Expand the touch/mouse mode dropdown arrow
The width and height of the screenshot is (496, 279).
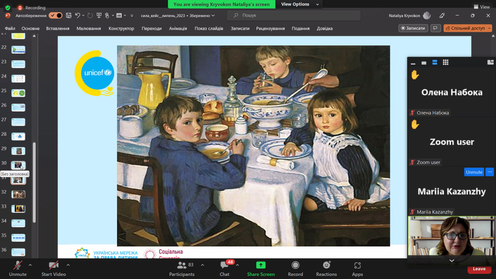[113, 15]
